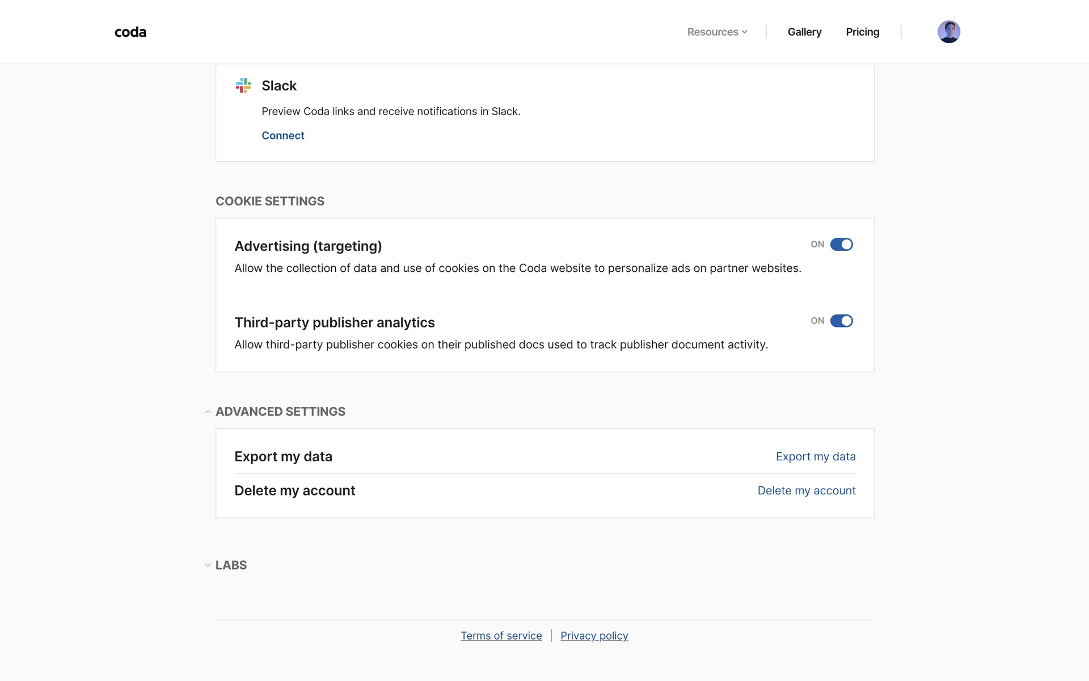Open the Pricing page
Screen dimensions: 1089x681
pos(862,32)
